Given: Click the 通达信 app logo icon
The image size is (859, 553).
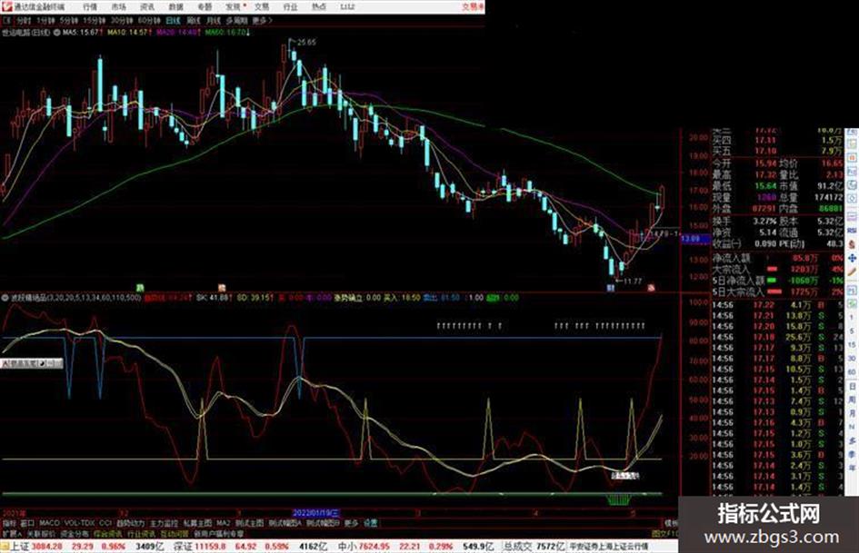Looking at the screenshot, I should click(6, 7).
